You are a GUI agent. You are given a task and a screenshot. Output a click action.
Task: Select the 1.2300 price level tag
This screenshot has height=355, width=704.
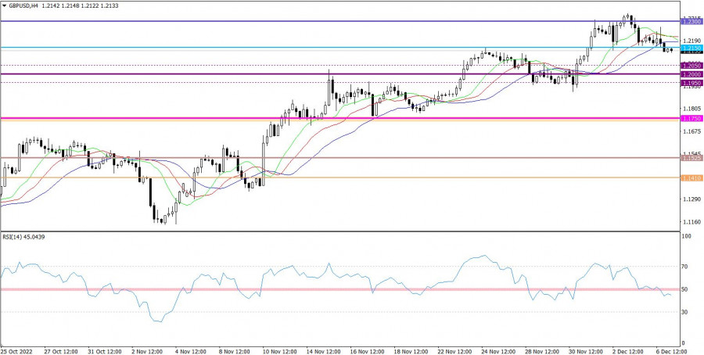pyautogui.click(x=691, y=22)
